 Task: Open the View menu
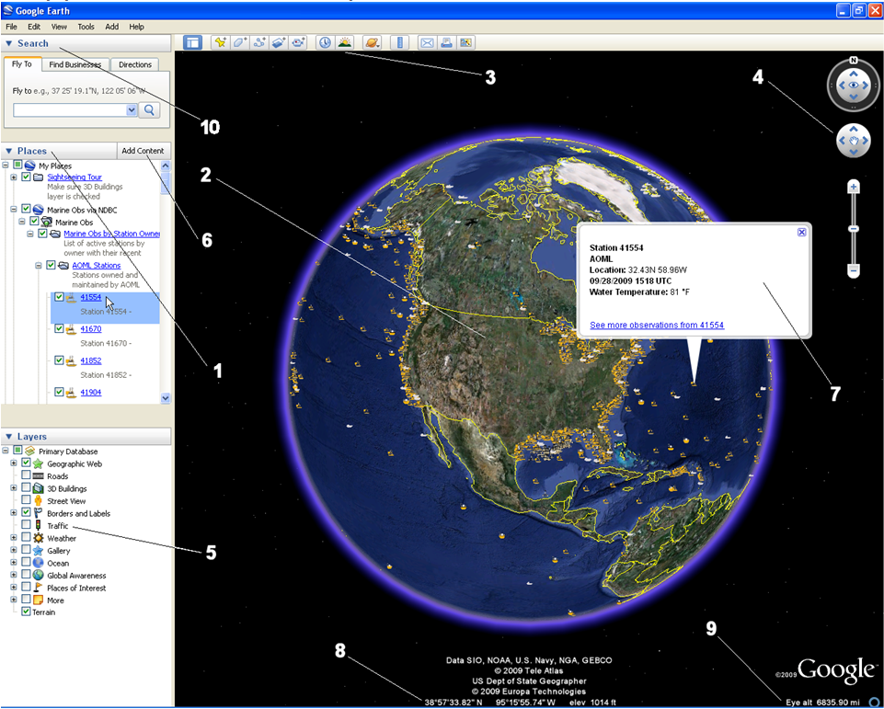(59, 27)
